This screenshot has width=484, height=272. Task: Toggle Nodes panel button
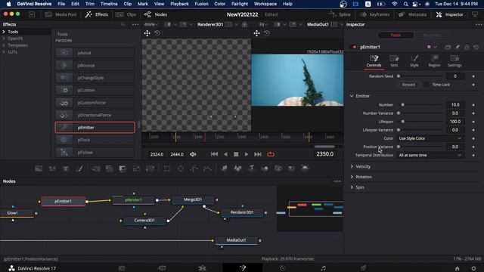pos(156,14)
